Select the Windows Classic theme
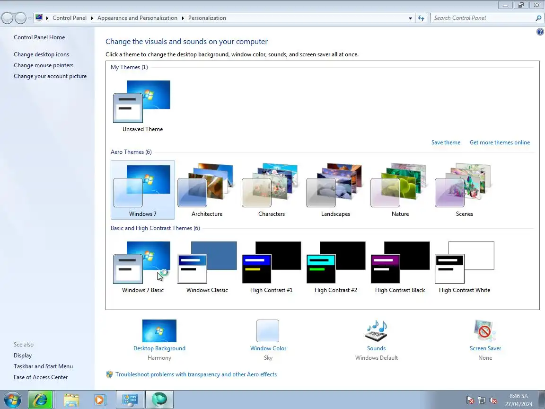 point(207,267)
